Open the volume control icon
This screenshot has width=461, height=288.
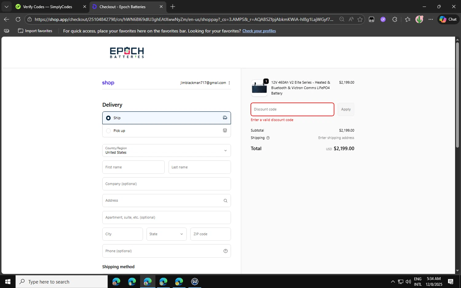click(x=408, y=282)
